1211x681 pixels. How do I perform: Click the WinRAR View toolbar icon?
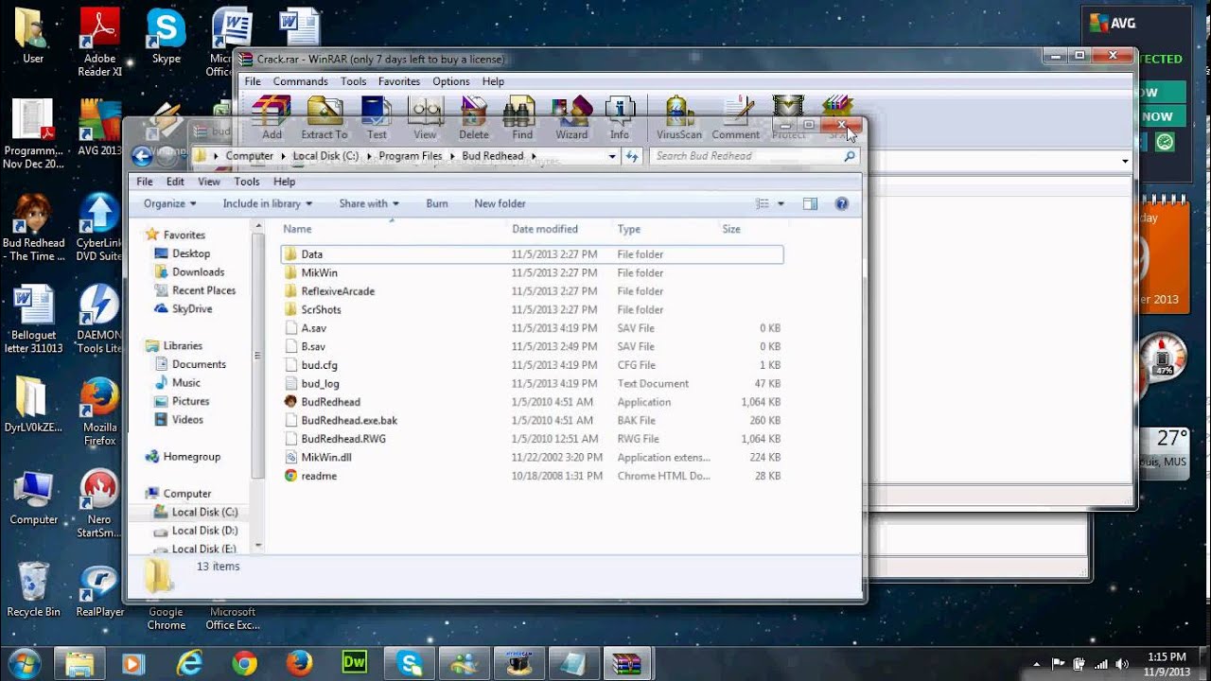pos(425,117)
